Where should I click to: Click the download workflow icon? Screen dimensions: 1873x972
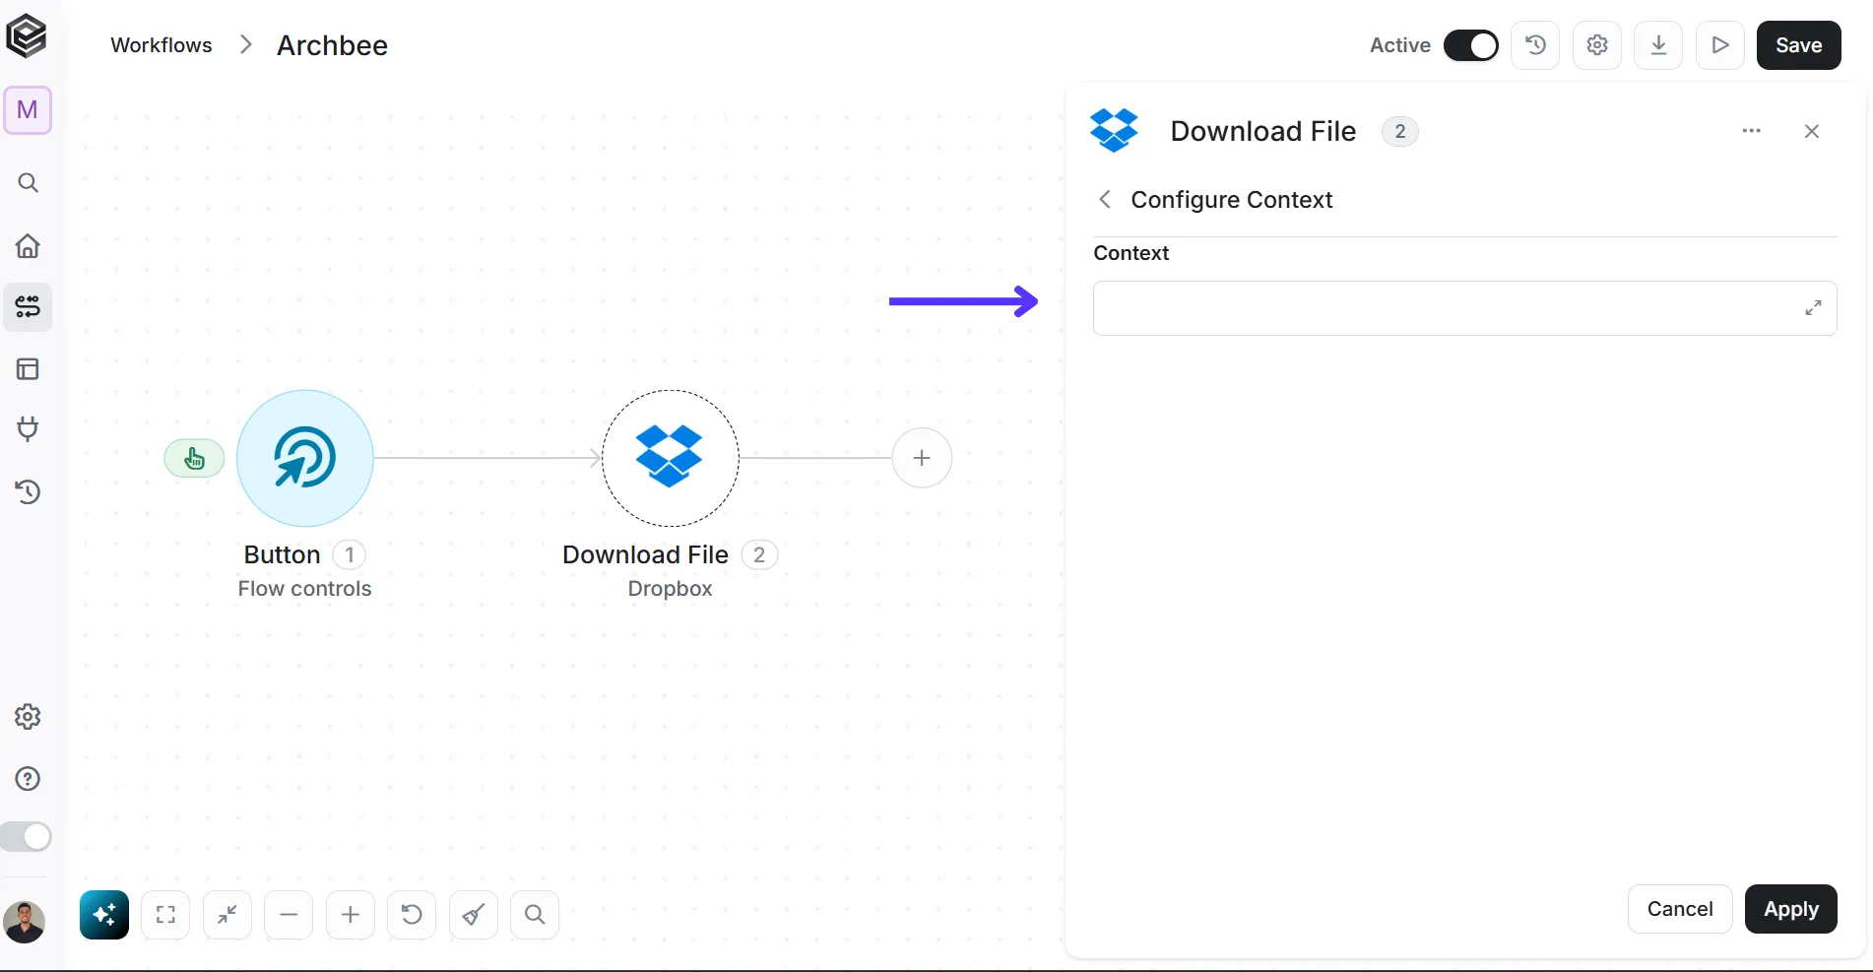pos(1658,45)
